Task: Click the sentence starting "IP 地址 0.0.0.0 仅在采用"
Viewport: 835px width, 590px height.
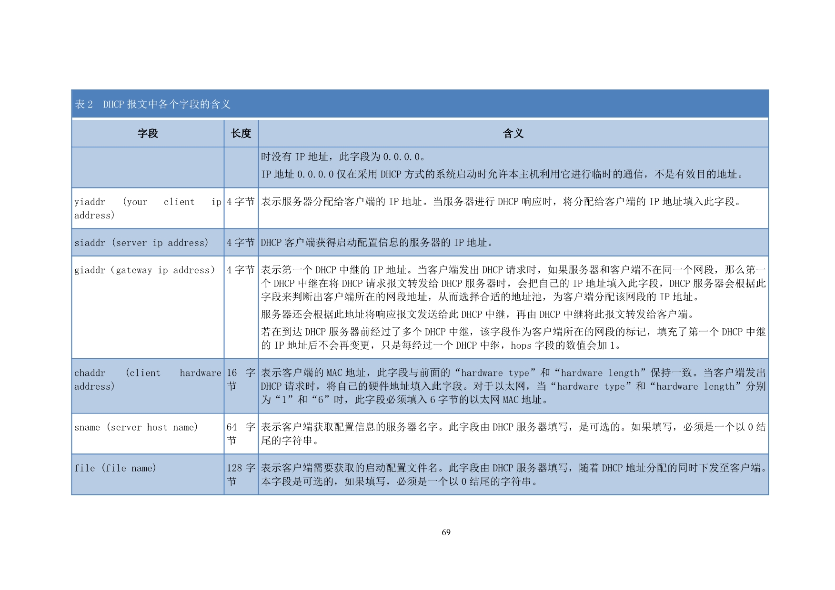Action: 503,175
